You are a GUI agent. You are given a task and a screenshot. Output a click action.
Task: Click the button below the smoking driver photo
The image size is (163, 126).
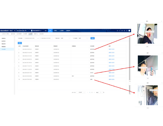click(148, 108)
